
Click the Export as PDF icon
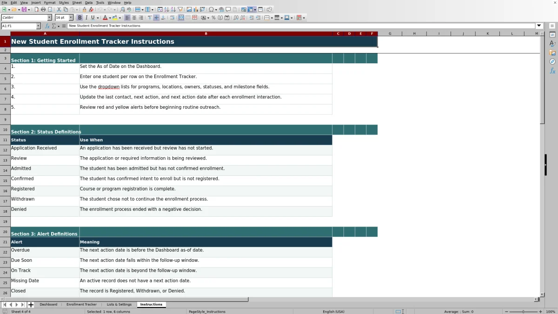[x=37, y=9]
